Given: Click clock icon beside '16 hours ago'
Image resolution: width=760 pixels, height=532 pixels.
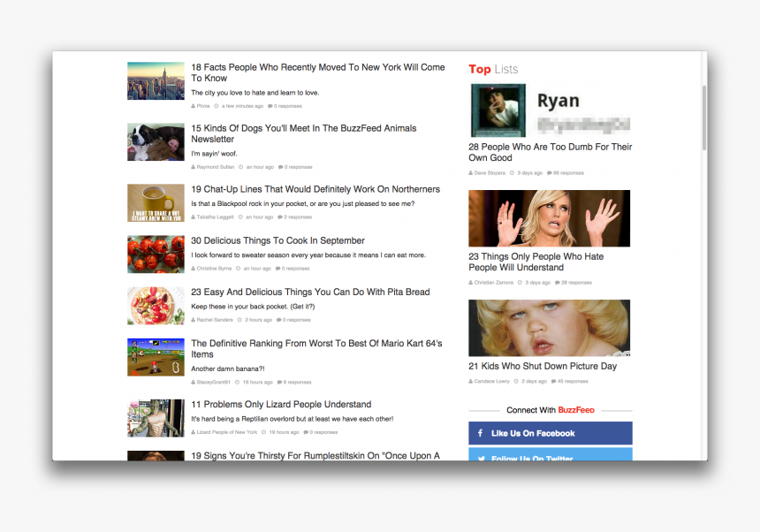Looking at the screenshot, I should (x=238, y=383).
